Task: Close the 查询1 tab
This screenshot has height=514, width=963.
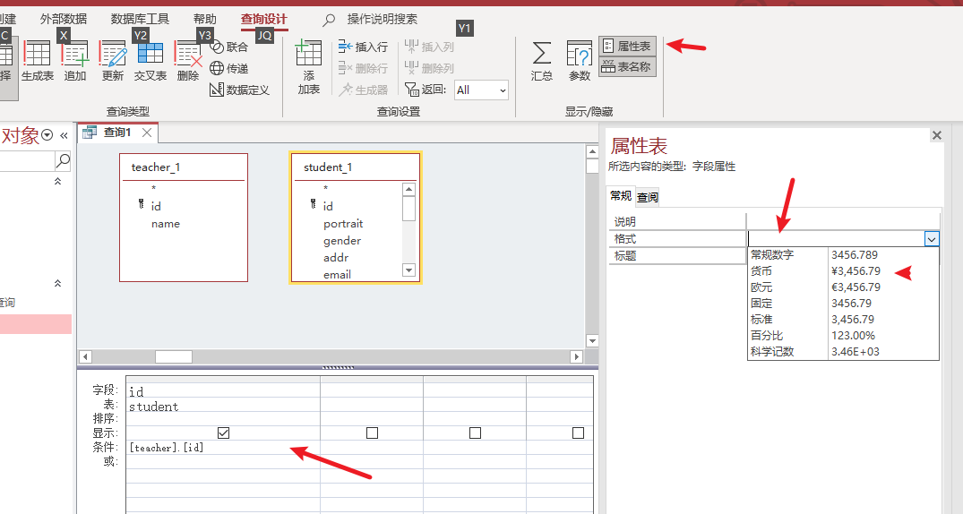Action: [x=147, y=132]
